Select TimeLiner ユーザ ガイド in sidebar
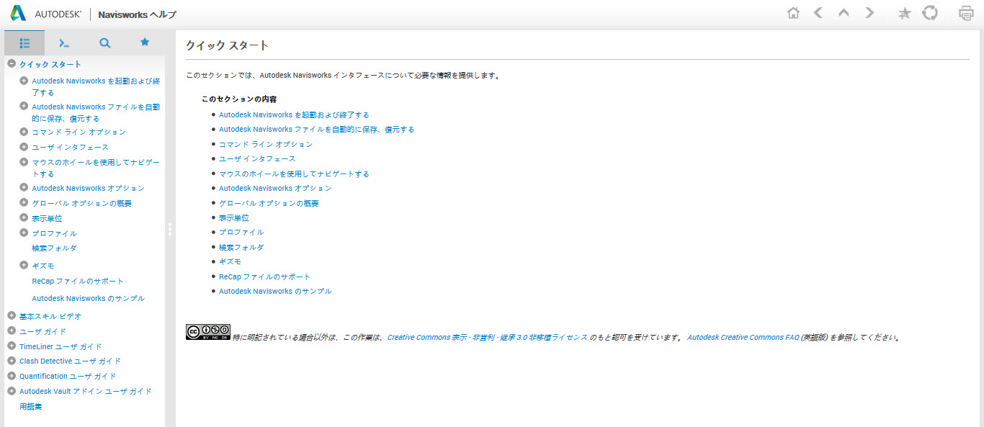 coord(61,346)
